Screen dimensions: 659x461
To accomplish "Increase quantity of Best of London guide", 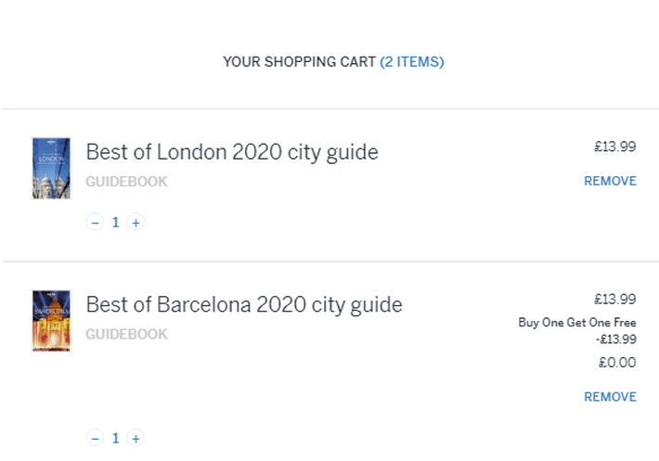I will (136, 223).
